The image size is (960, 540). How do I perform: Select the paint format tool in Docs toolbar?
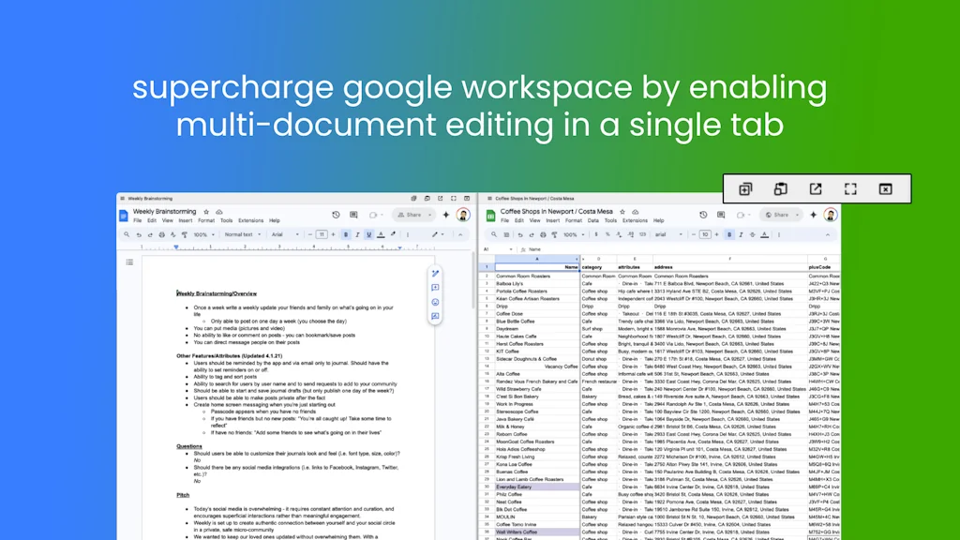pyautogui.click(x=184, y=233)
